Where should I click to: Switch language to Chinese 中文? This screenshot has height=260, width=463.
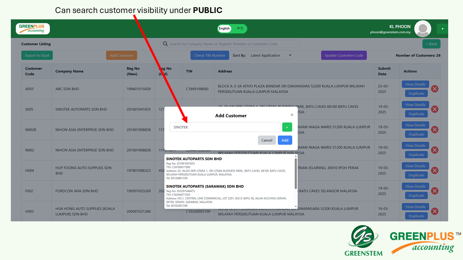(x=240, y=29)
